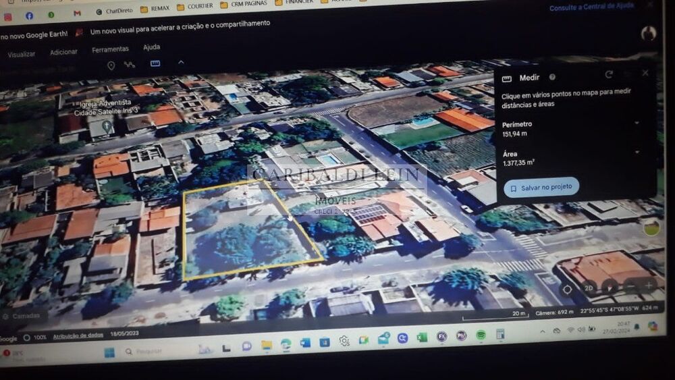Collapse the toolbar with the up chevron
Viewport: 675px width, 380px height.
(x=181, y=63)
